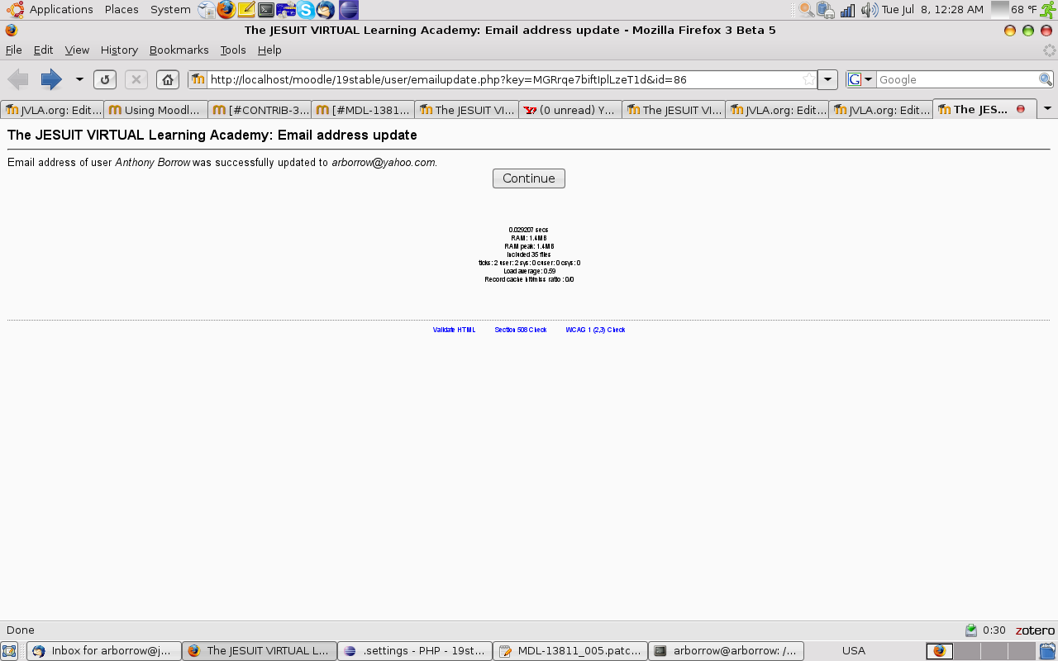
Task: Show the weather applet reading 68 °F
Action: click(x=1014, y=10)
